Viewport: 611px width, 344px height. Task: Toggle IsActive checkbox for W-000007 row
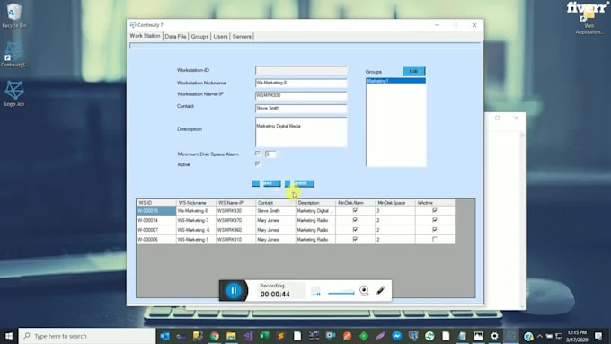pyautogui.click(x=435, y=230)
